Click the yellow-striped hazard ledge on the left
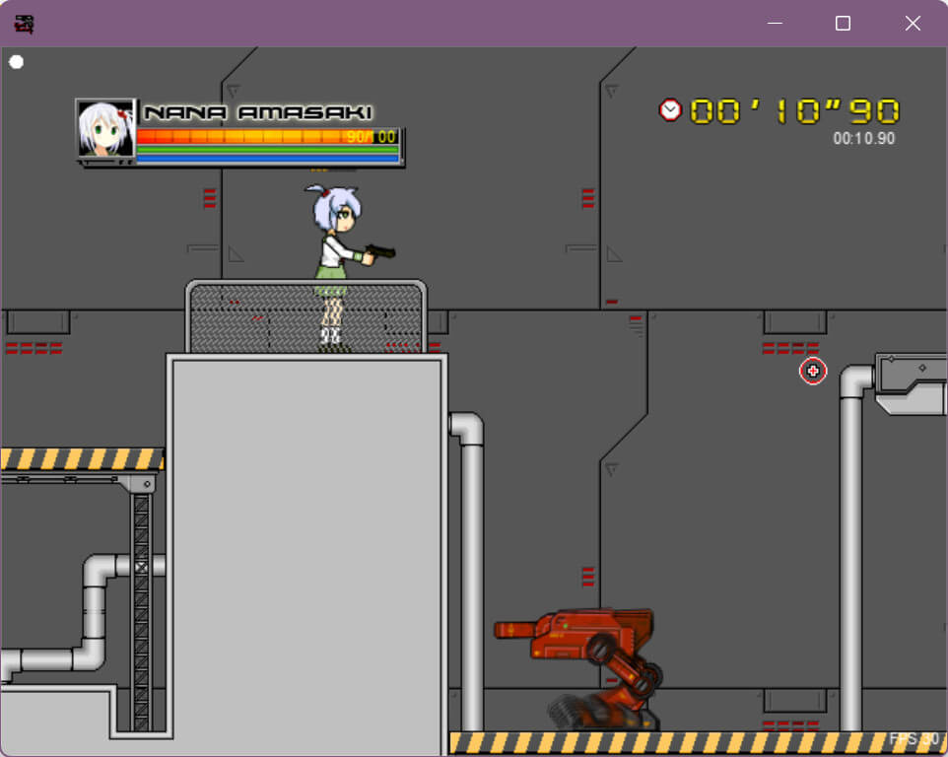Screen dimensions: 948x757 [x=81, y=459]
